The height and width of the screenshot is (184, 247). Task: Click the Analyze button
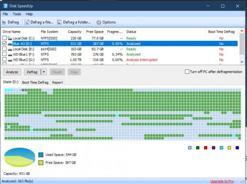tap(12, 72)
